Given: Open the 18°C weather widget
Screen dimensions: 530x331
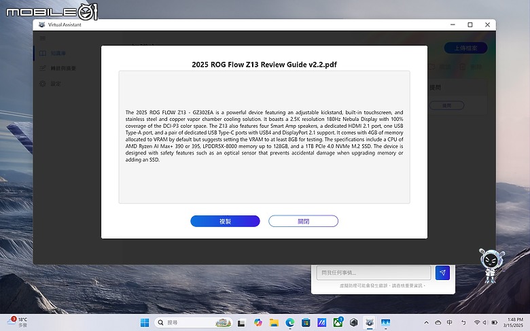Looking at the screenshot, I should (x=17, y=322).
